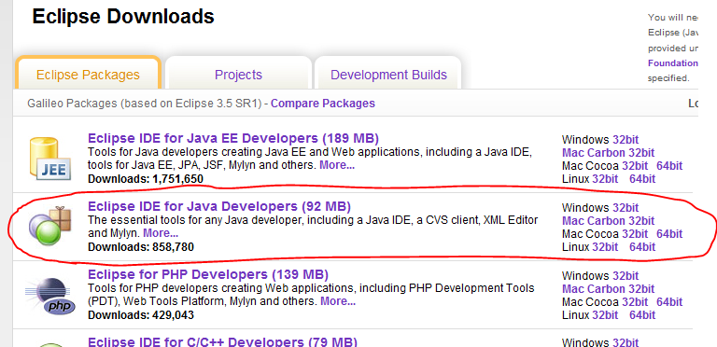The width and height of the screenshot is (717, 347).
Task: Download Java Developers Mac Cocoa 32bit
Action: tap(635, 234)
